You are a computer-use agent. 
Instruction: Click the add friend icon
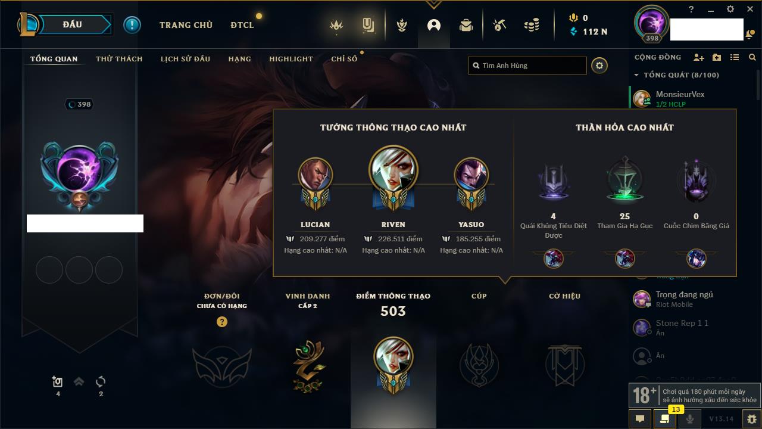[x=699, y=57]
